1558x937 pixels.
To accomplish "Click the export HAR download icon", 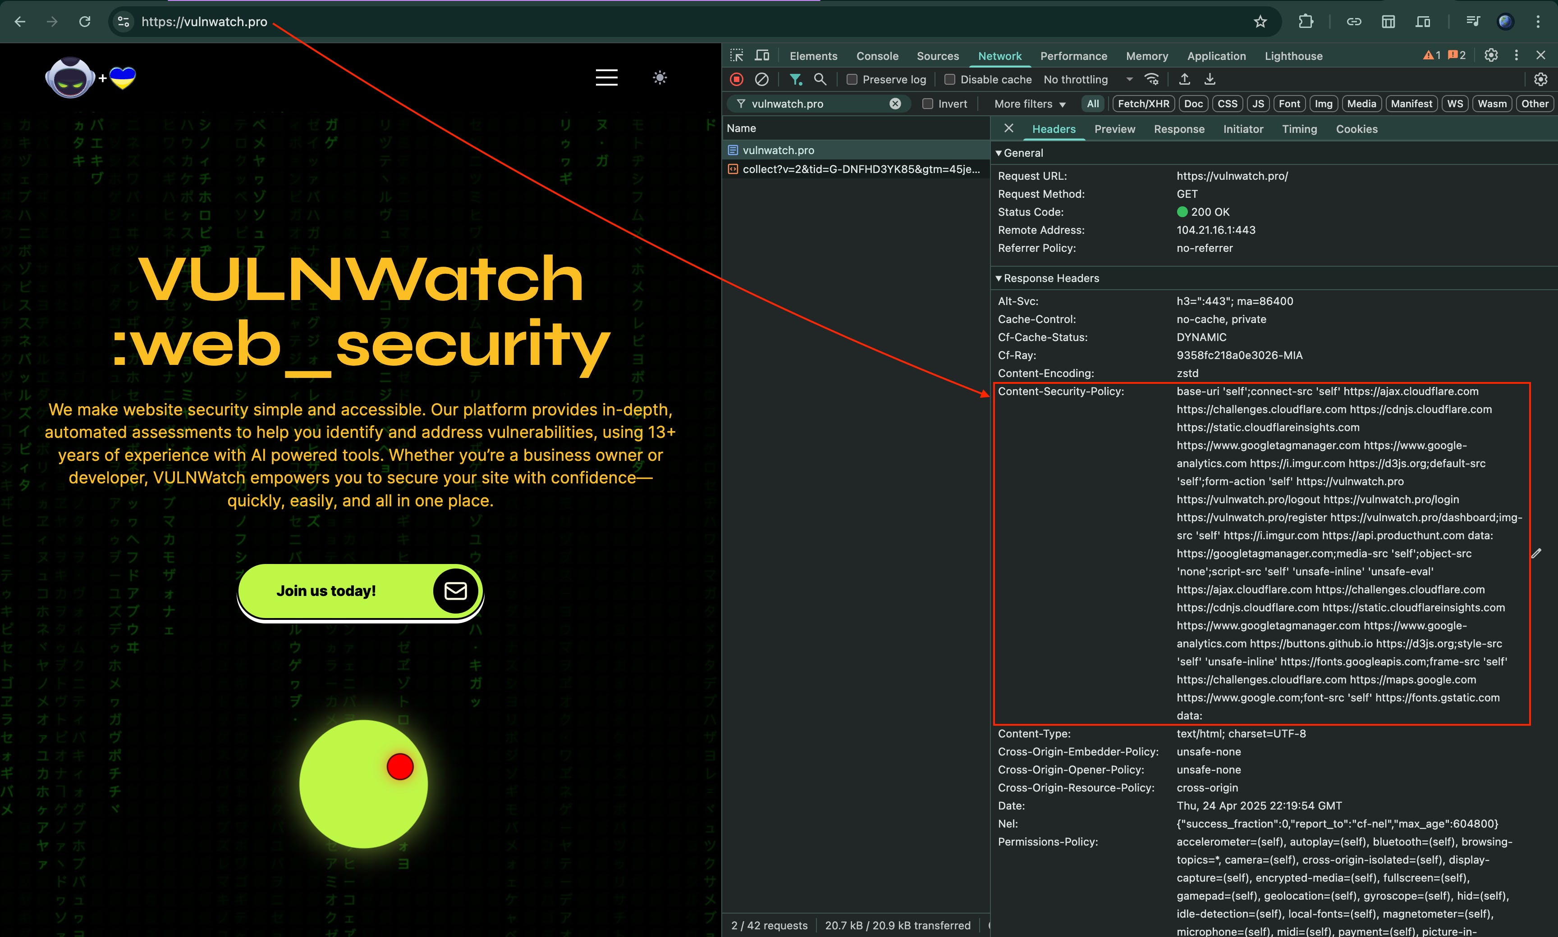I will coord(1209,80).
